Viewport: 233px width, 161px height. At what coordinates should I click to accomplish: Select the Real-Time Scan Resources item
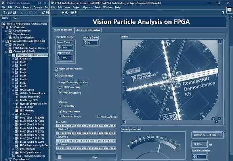[31, 156]
